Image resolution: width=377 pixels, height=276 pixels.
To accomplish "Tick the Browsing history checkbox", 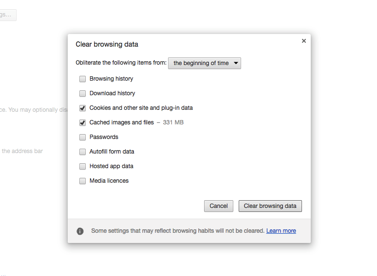I will click(82, 79).
